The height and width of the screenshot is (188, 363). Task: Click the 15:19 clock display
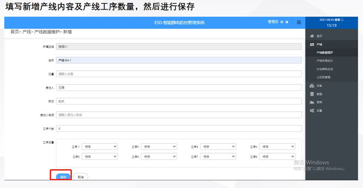tap(331, 25)
